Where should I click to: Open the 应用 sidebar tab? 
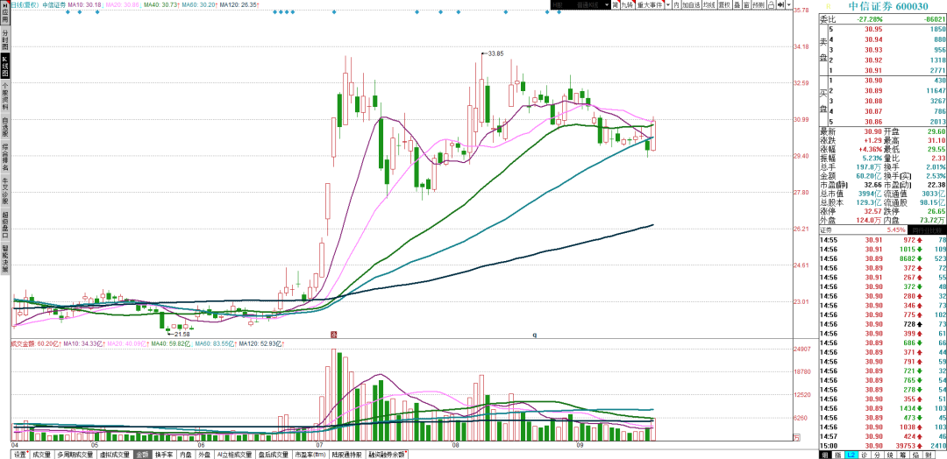point(5,14)
